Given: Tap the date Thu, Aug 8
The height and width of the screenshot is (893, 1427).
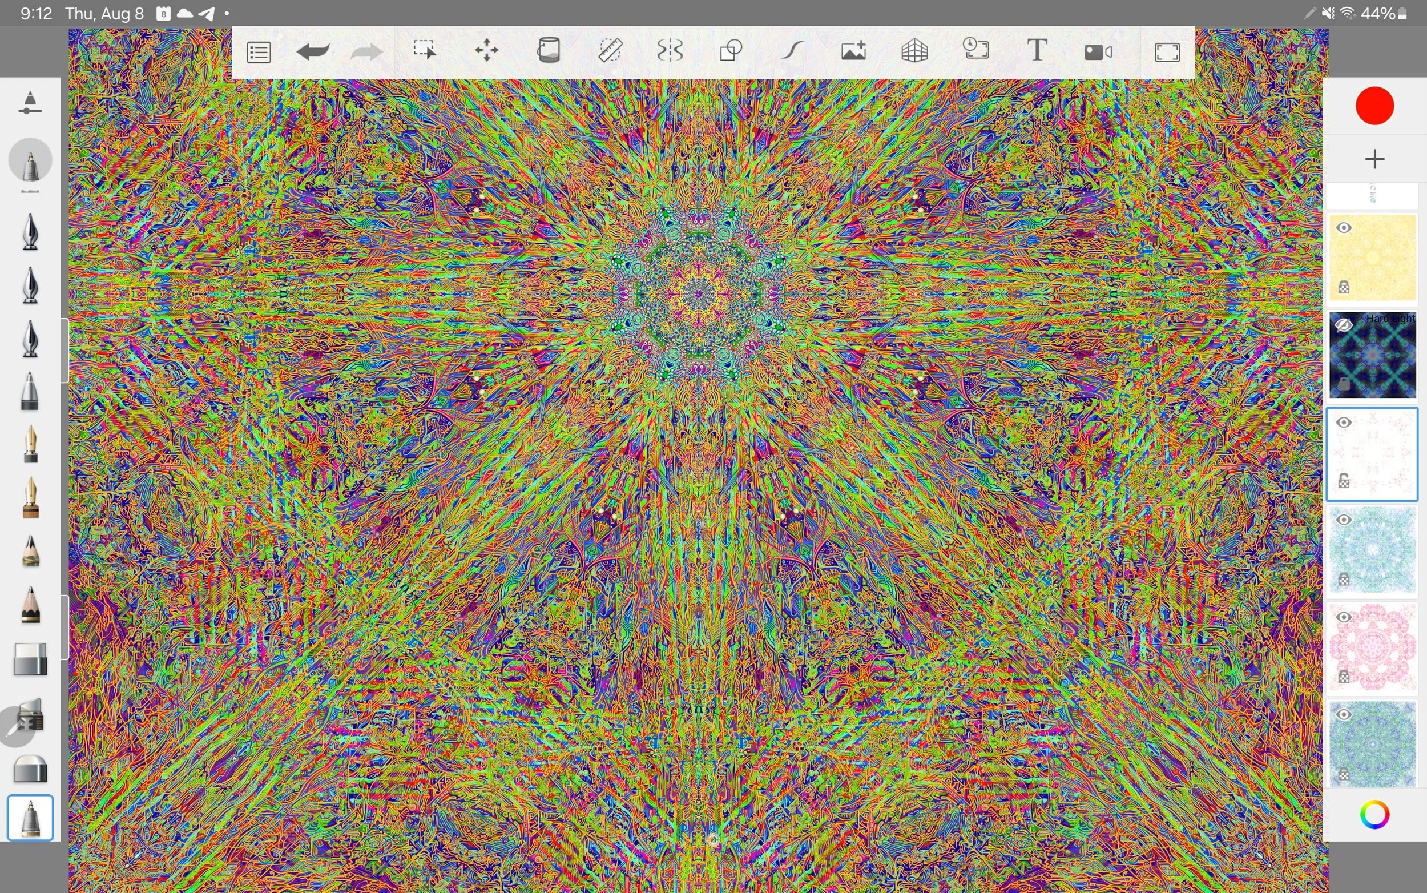Looking at the screenshot, I should coord(104,14).
